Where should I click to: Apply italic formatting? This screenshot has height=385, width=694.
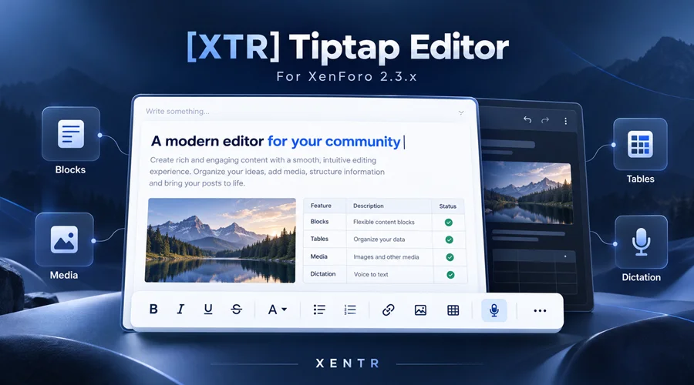click(x=180, y=309)
